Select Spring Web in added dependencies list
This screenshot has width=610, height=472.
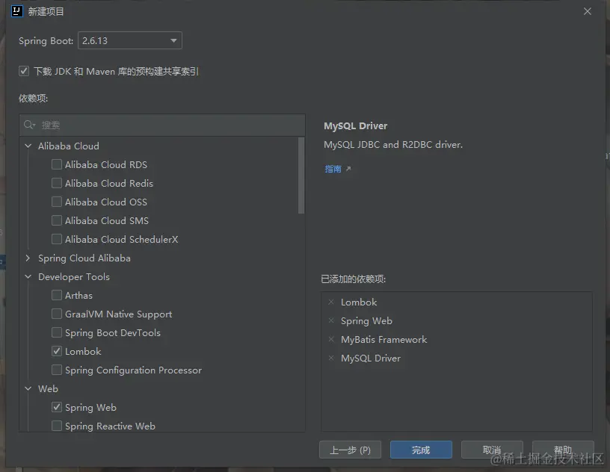pos(366,320)
